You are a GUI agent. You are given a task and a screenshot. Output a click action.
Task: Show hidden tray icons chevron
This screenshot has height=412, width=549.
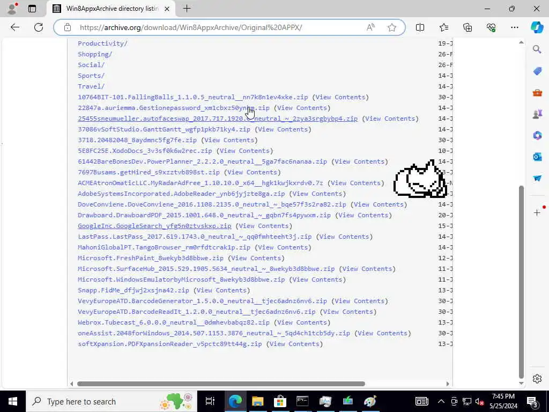click(x=441, y=401)
